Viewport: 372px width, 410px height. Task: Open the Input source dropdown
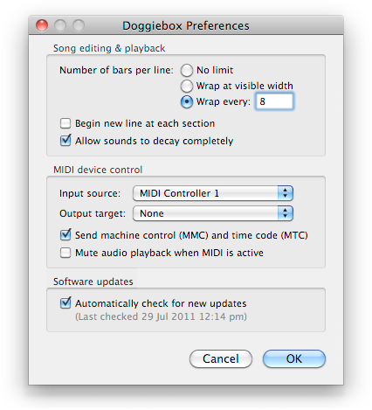[213, 193]
